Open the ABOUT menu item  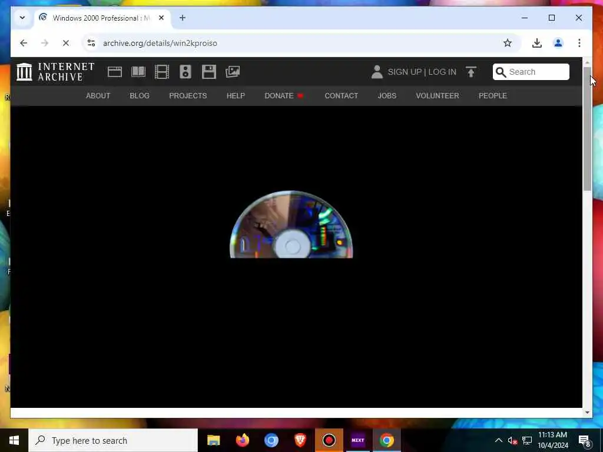[98, 96]
